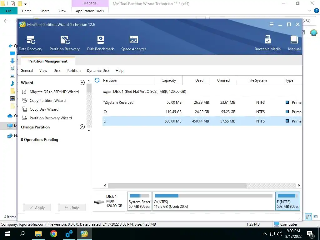Viewport: 320px width, 240px height.
Task: Collapse the Wizard section
Action: [82, 82]
